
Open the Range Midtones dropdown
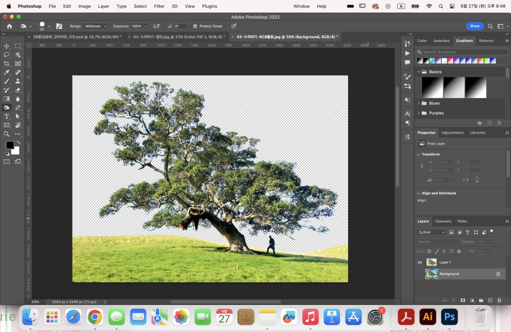[x=95, y=26]
